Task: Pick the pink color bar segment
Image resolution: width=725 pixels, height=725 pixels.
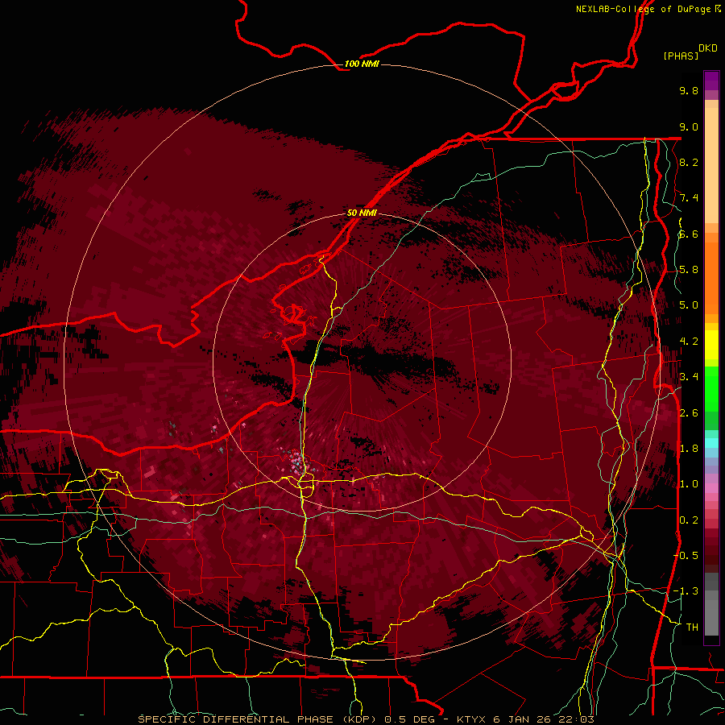Action: point(711,488)
